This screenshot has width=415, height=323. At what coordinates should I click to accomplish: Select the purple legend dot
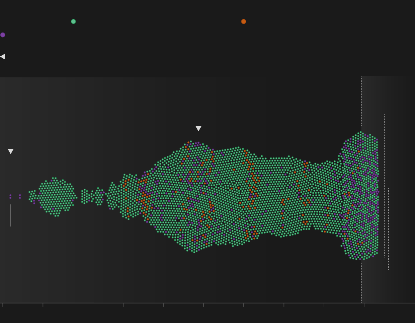point(3,35)
